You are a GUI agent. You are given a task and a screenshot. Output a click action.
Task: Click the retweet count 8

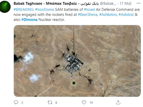point(56,103)
